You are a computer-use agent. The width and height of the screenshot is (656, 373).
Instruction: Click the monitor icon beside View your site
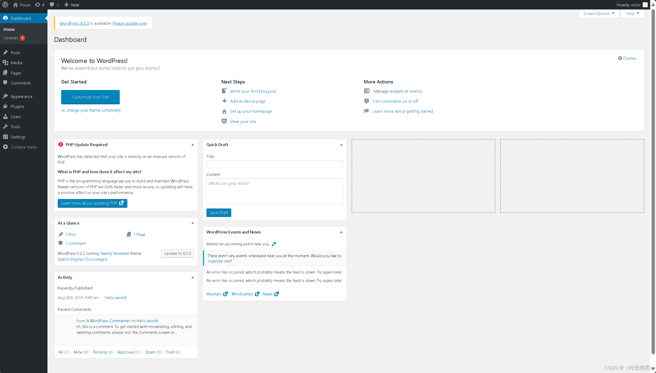(x=224, y=121)
